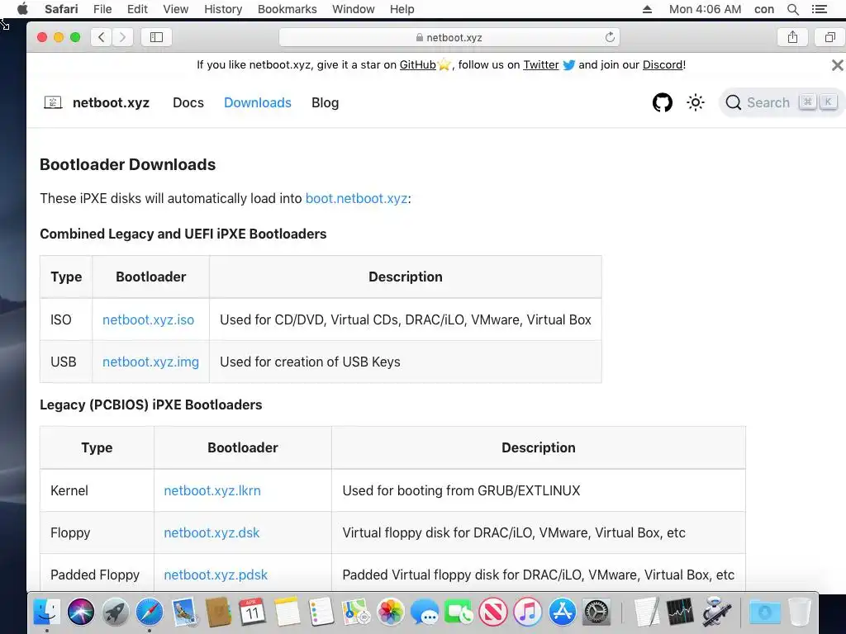Go forward with Safari's forward arrow
Viewport: 846px width, 634px height.
click(x=122, y=37)
